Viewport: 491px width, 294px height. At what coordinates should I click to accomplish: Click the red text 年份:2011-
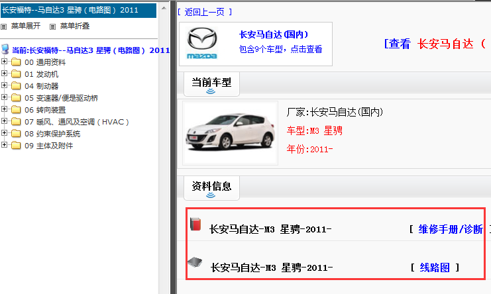tap(309, 149)
